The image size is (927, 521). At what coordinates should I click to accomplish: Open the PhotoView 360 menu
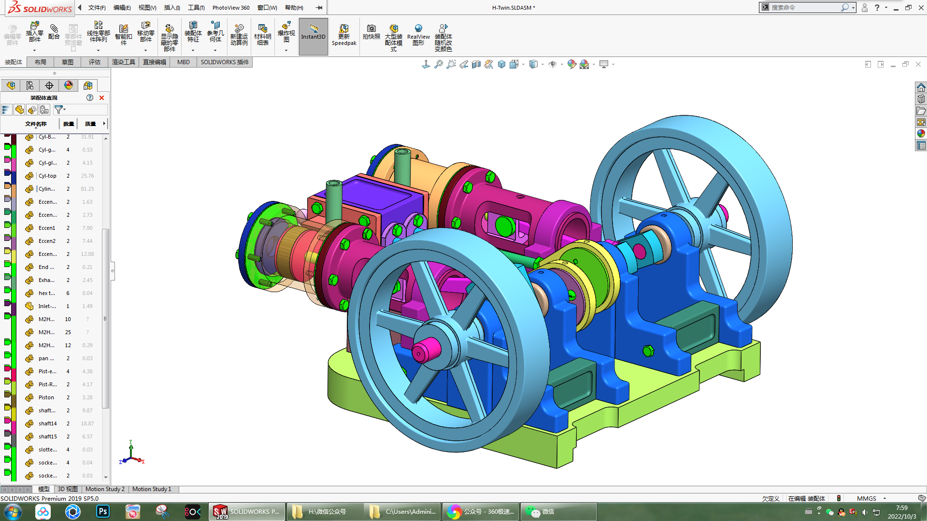tap(231, 8)
